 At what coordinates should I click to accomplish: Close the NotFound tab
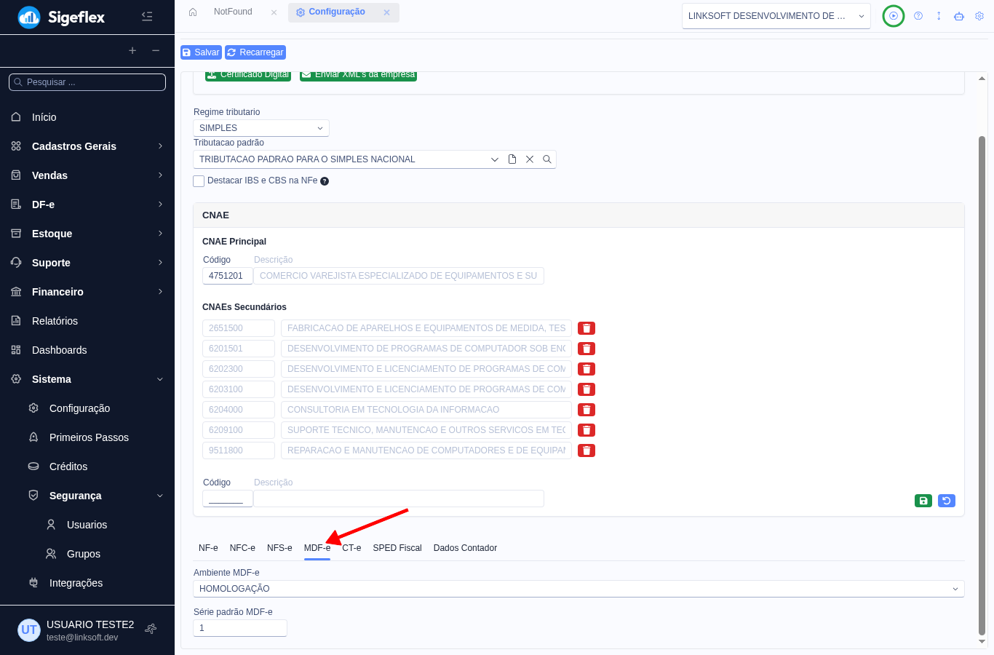274,12
